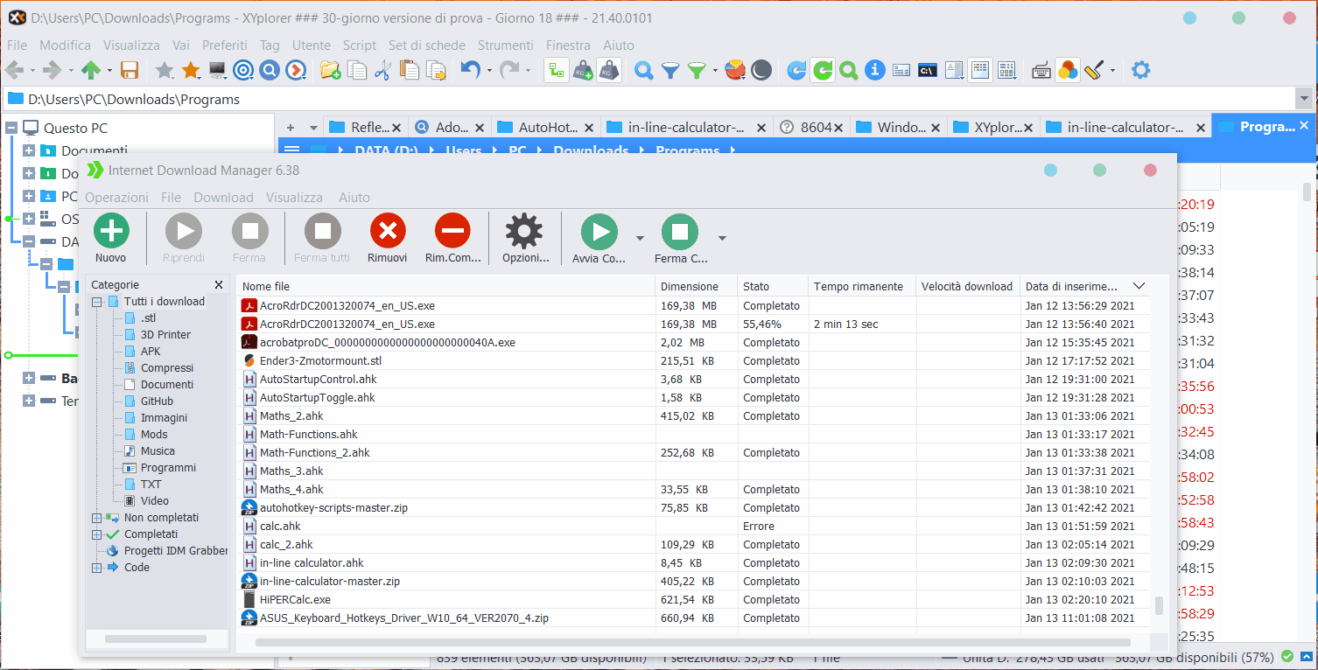Toggle the moon ghost filter button
The image size is (1318, 670).
tap(761, 71)
